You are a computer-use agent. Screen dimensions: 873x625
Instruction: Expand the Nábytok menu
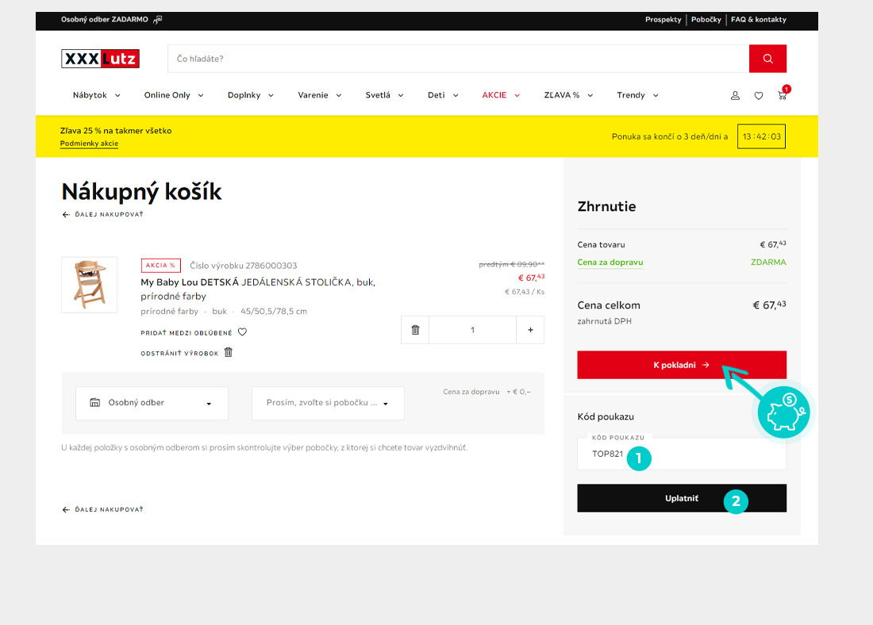coord(96,95)
